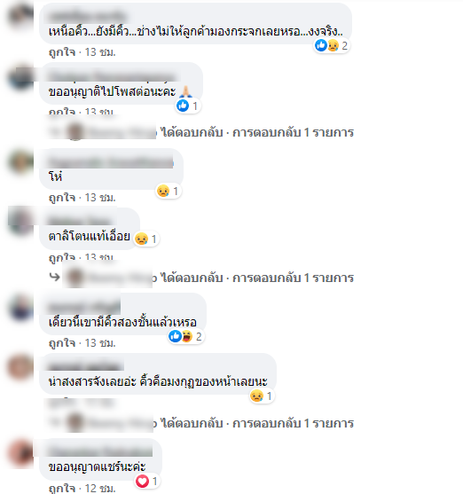Like the double eyebrow comment via 'ถูกใจ'

pos(62,342)
